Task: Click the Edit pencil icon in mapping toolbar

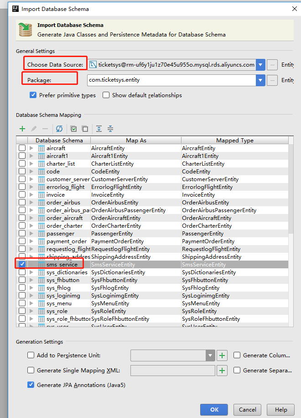Action: (34, 129)
